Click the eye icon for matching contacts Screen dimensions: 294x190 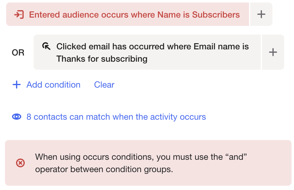point(17,117)
